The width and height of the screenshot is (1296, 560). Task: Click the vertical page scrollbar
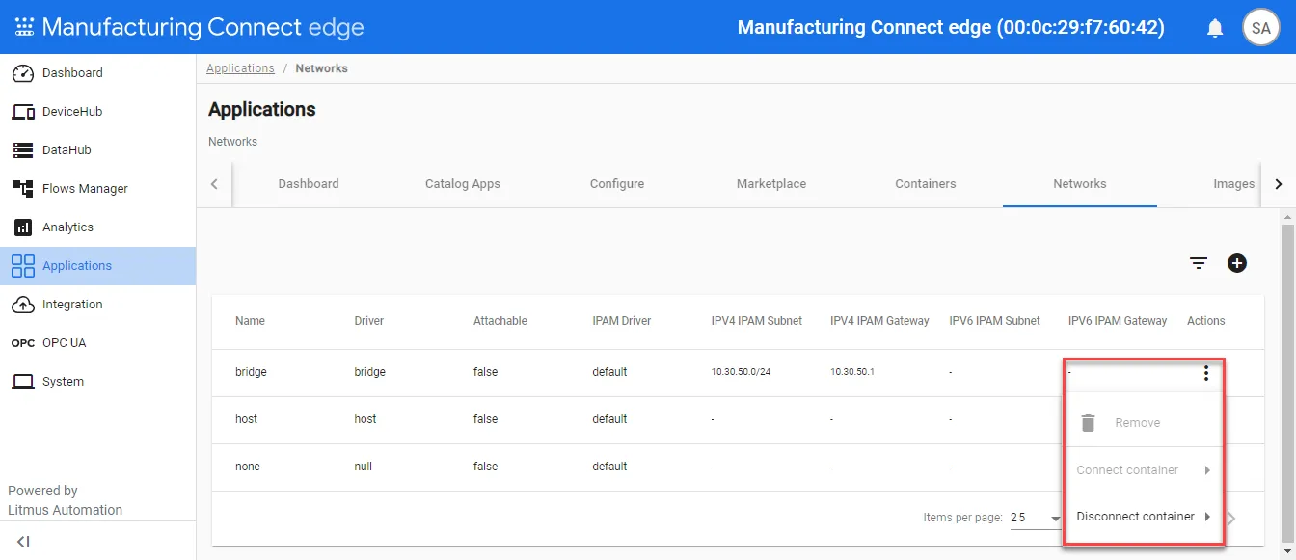coord(1287,386)
